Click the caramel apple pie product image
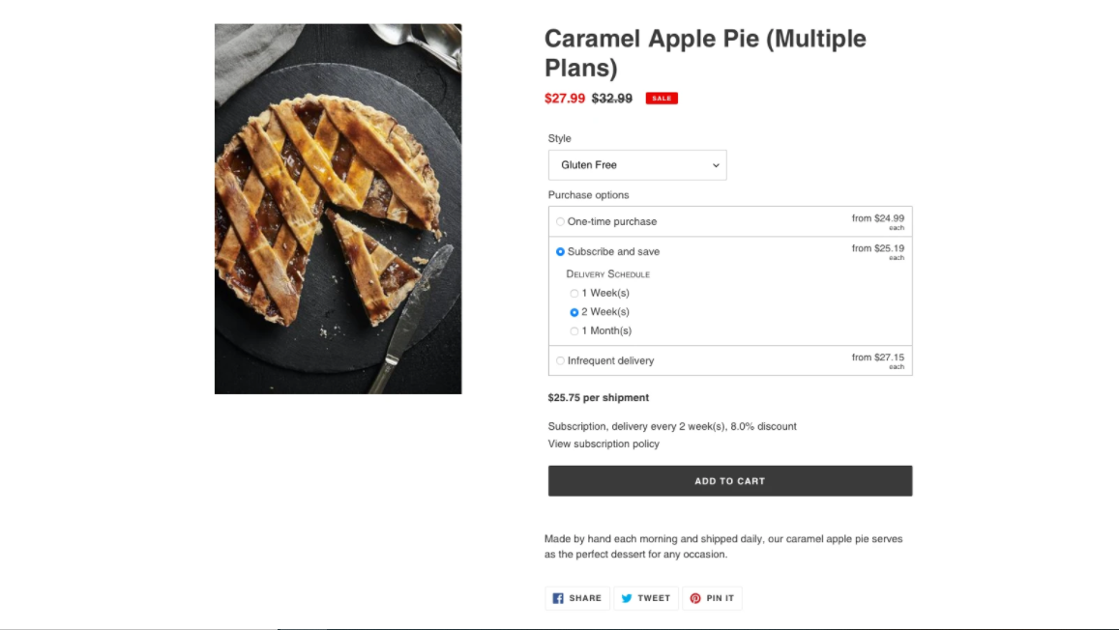 [x=338, y=209]
